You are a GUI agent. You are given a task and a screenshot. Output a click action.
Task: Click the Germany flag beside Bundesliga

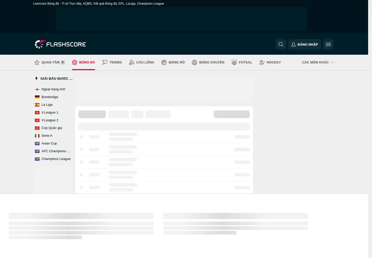(x=37, y=97)
